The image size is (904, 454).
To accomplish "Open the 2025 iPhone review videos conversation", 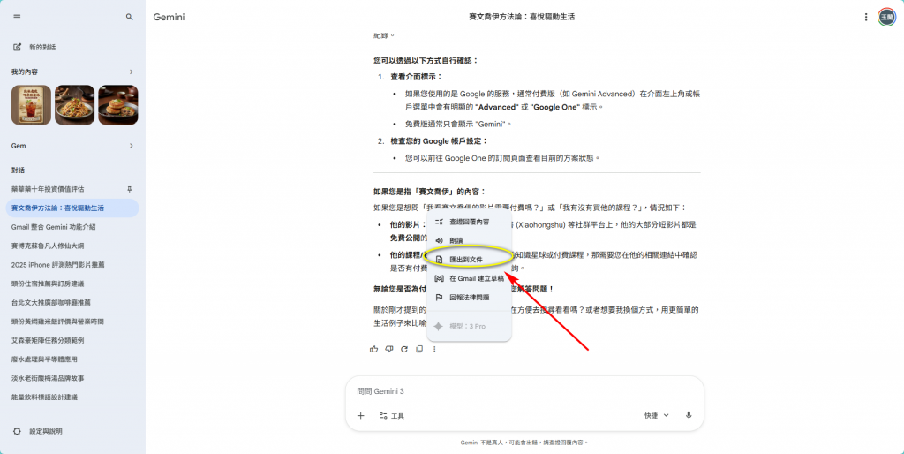I will (72, 265).
